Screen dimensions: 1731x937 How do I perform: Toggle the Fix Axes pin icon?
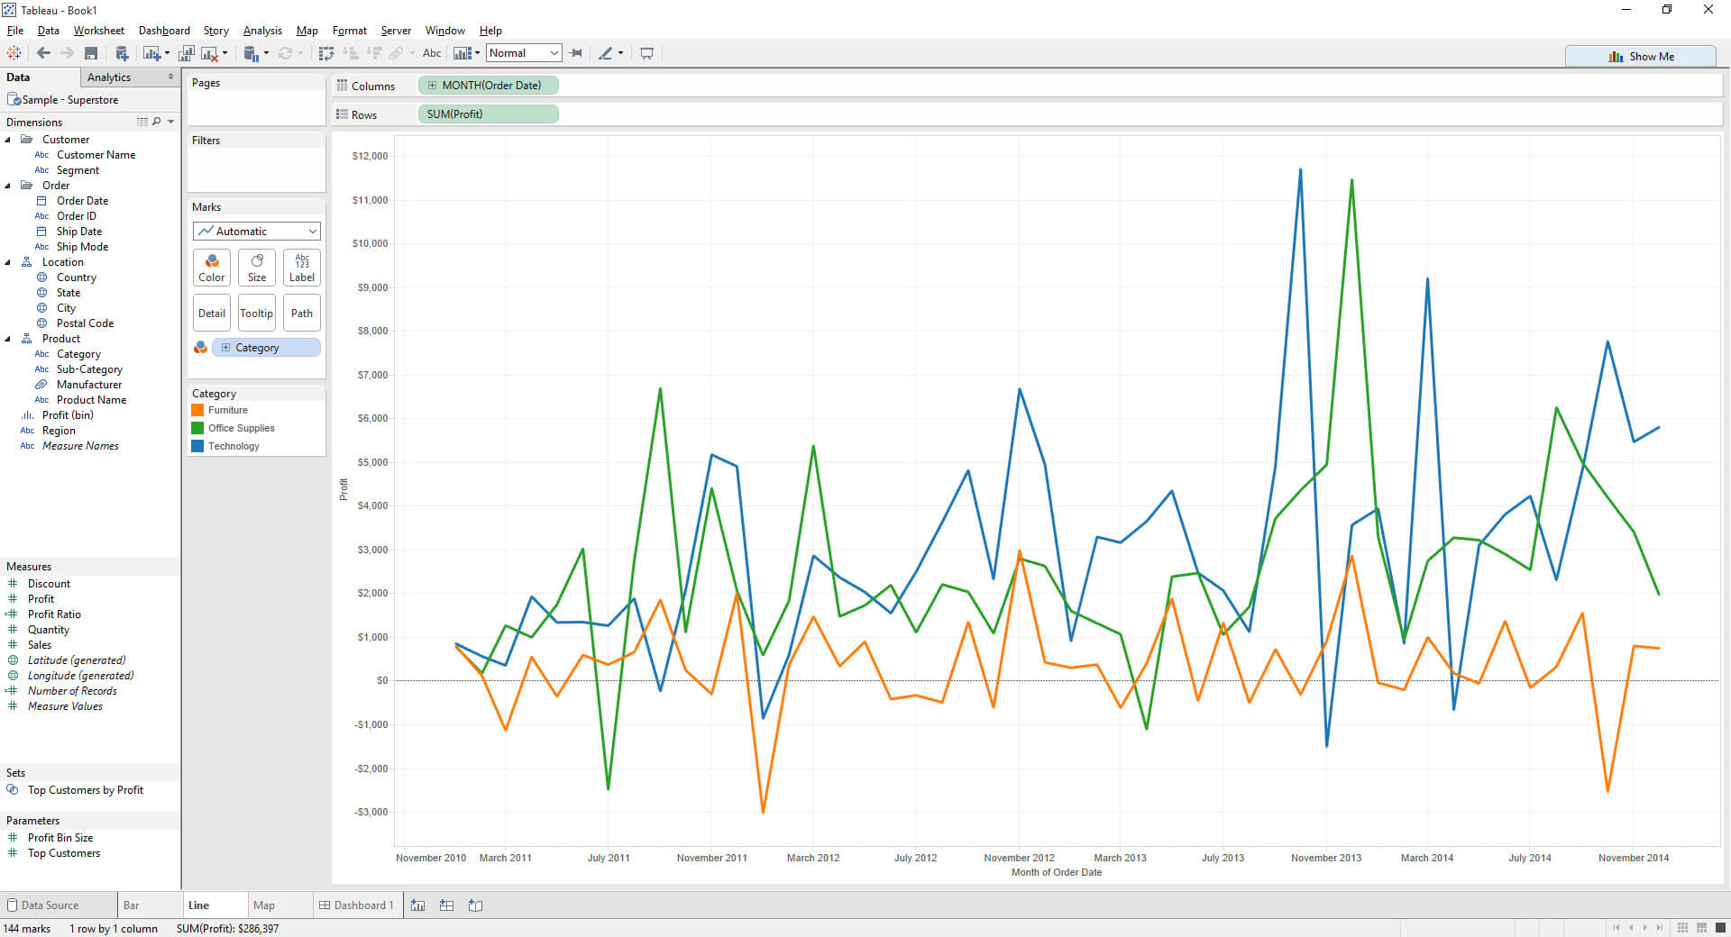pyautogui.click(x=576, y=53)
